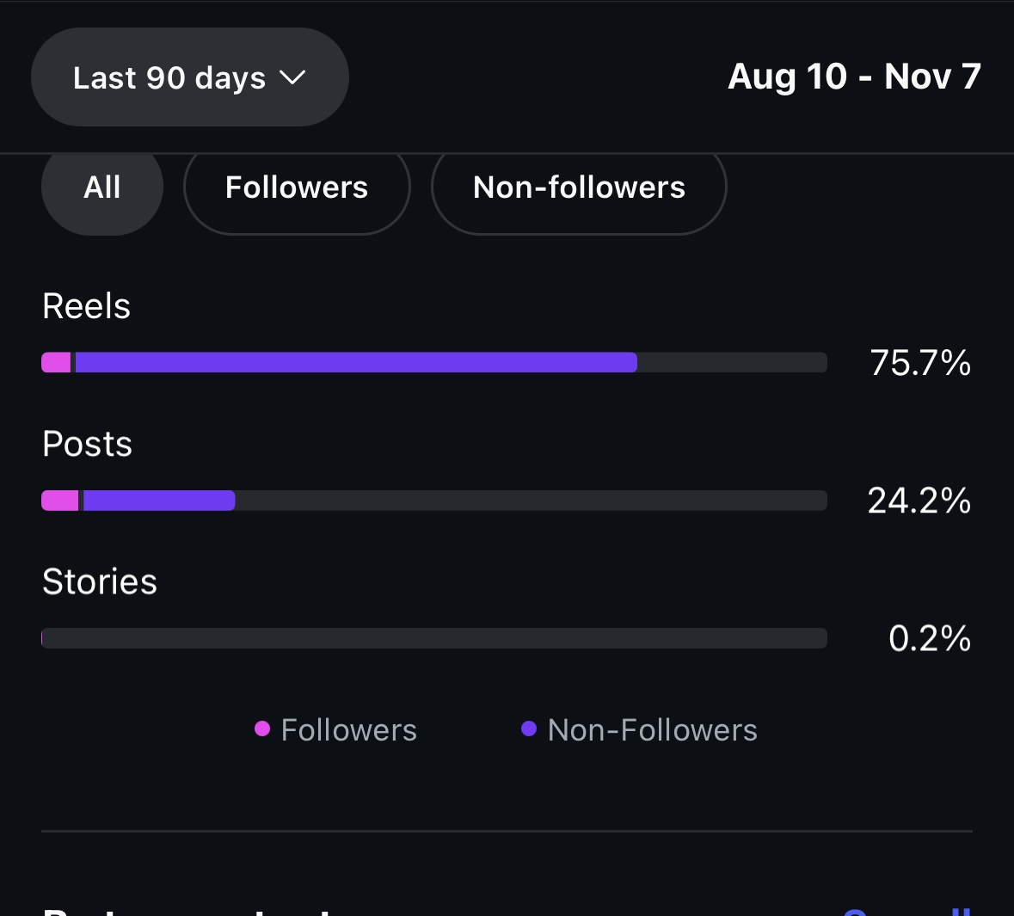Click the Non-Followers legend text
The image size is (1014, 916).
652,730
